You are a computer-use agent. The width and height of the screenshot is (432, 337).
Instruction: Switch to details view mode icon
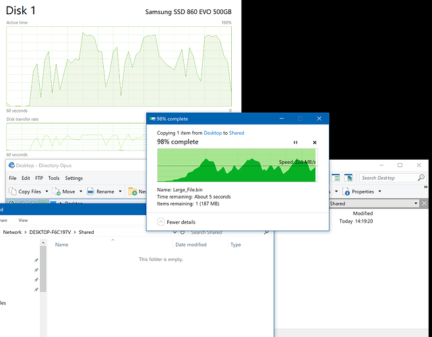click(336, 178)
